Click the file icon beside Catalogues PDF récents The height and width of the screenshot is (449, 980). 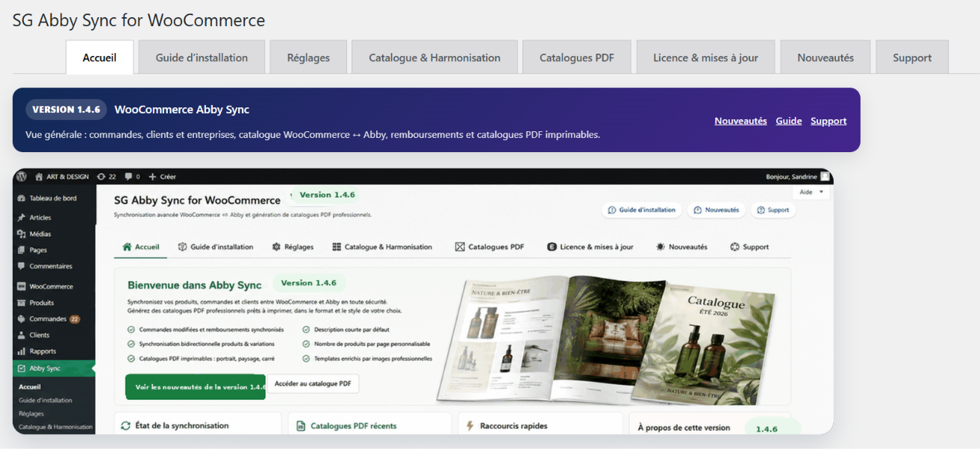pyautogui.click(x=301, y=426)
